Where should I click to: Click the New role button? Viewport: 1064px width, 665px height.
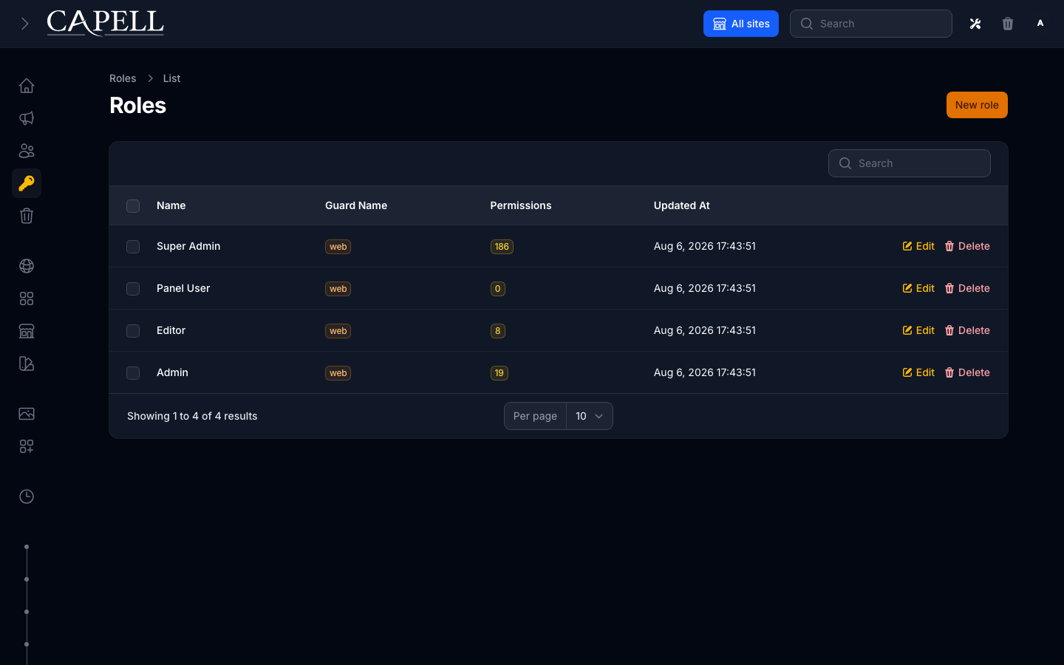[977, 105]
